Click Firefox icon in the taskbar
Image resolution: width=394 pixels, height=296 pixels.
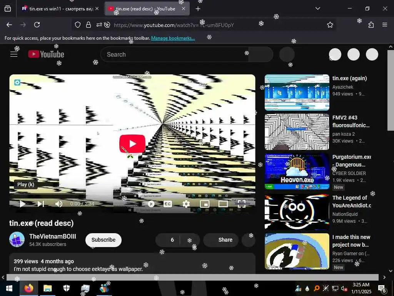pos(29,288)
